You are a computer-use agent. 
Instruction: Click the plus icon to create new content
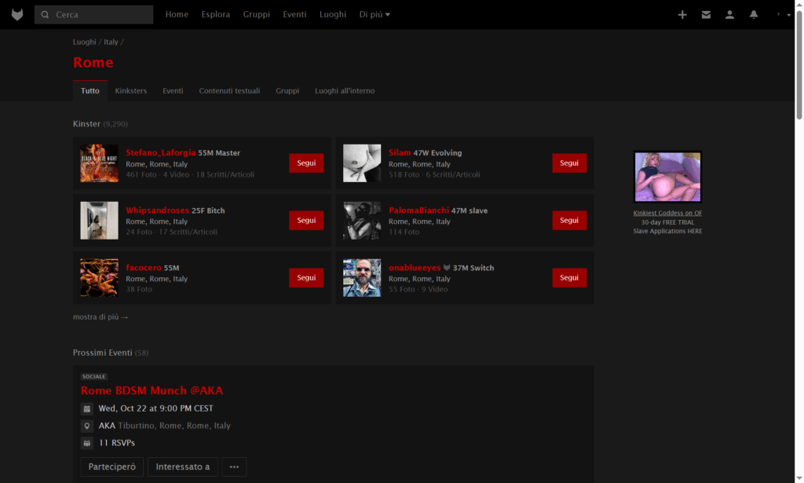(x=682, y=13)
